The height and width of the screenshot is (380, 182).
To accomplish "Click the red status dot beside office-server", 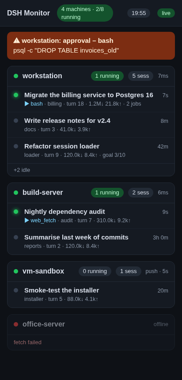I will 16,324.
